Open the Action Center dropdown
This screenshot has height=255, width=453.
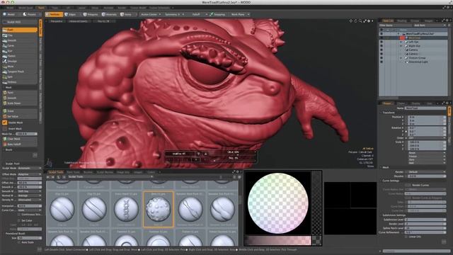[151, 14]
